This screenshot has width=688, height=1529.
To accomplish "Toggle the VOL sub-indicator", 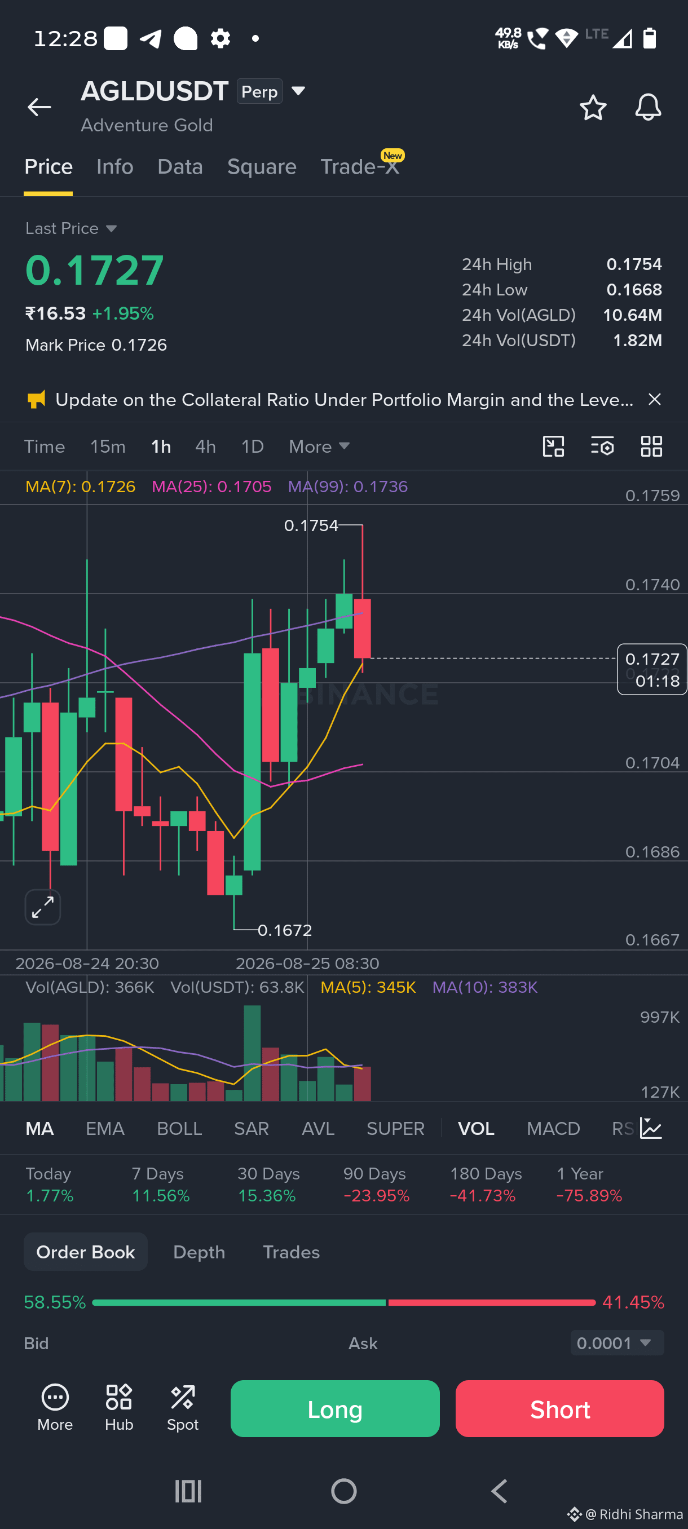I will (x=476, y=1128).
